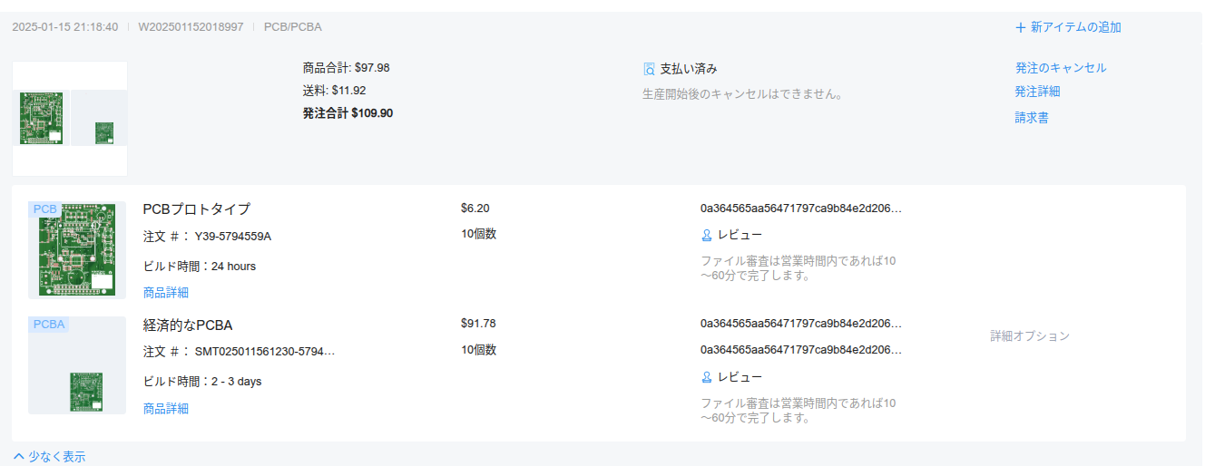Click the PCBA badge label on assembly image

[x=49, y=325]
